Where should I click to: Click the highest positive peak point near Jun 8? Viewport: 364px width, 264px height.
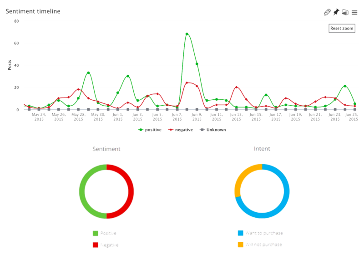tap(187, 33)
